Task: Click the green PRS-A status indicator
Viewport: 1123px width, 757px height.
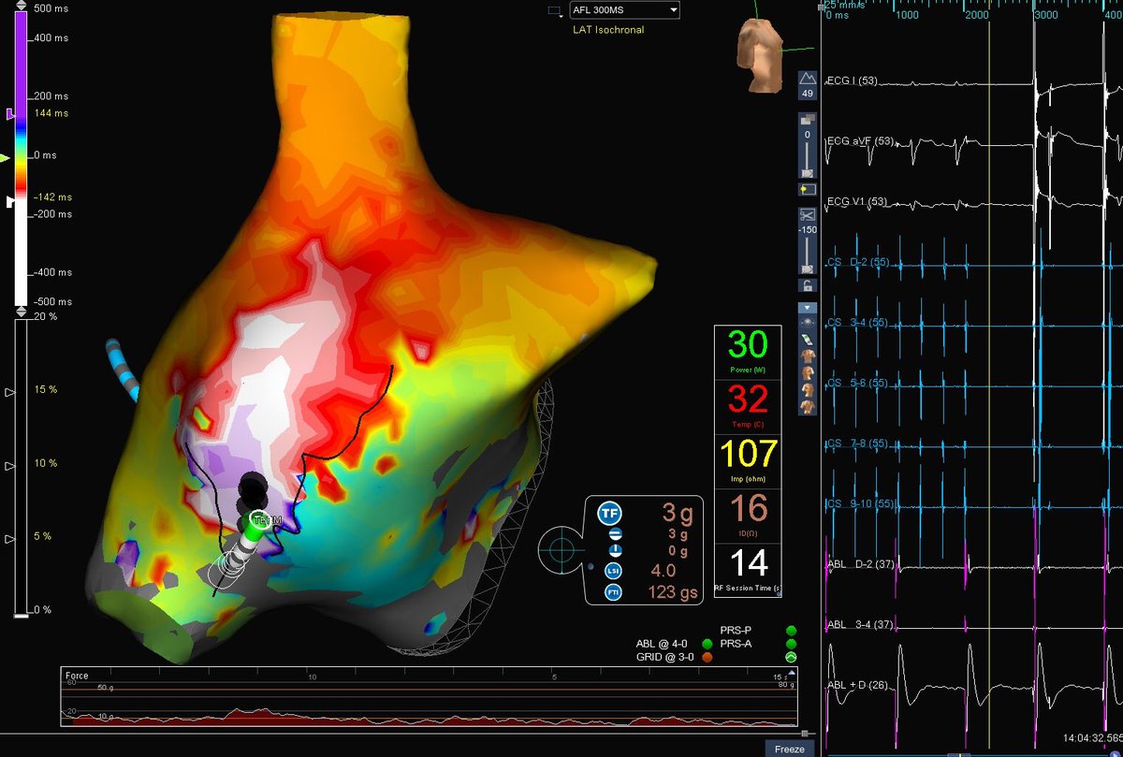Action: coord(792,645)
